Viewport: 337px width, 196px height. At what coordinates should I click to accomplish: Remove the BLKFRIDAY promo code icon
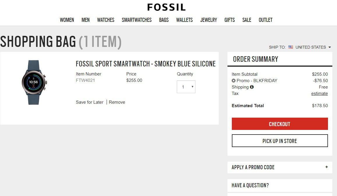click(x=234, y=81)
